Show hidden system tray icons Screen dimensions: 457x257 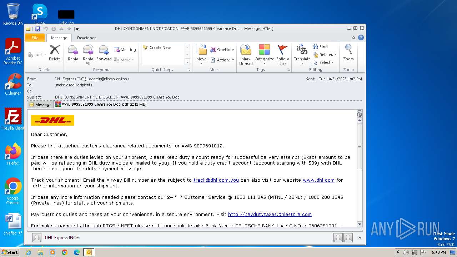[x=398, y=252]
